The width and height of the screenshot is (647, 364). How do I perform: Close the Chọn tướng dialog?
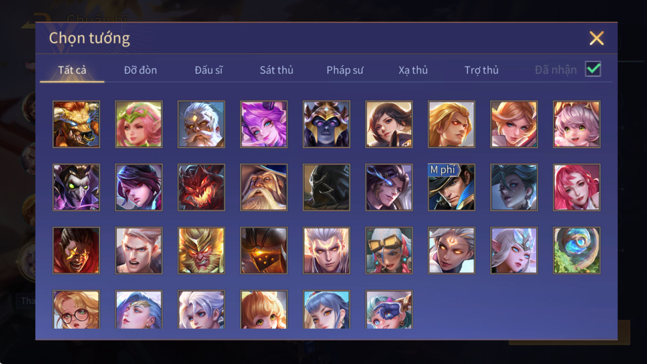point(596,38)
